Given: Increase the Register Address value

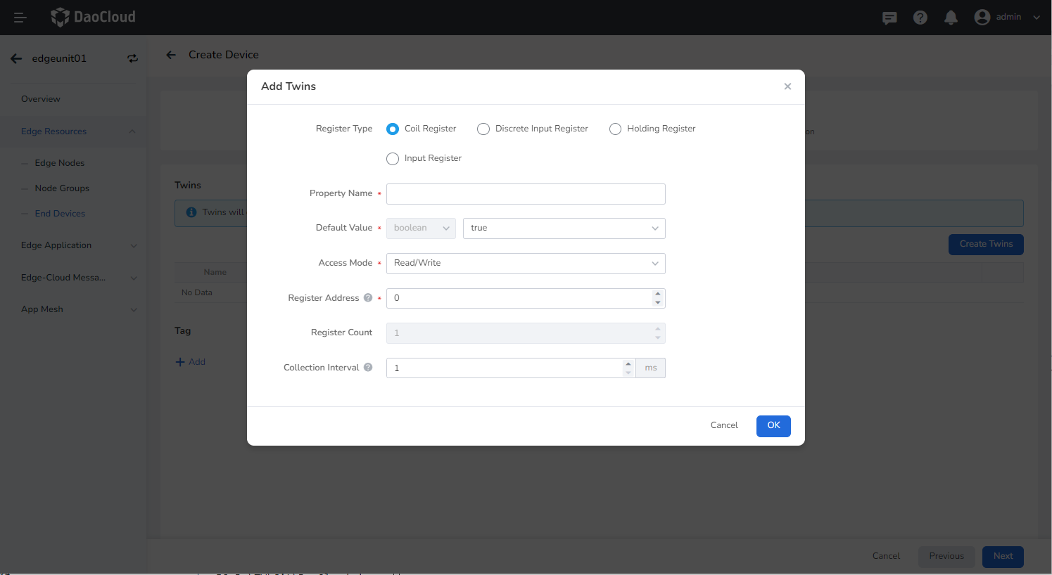Looking at the screenshot, I should coord(658,294).
